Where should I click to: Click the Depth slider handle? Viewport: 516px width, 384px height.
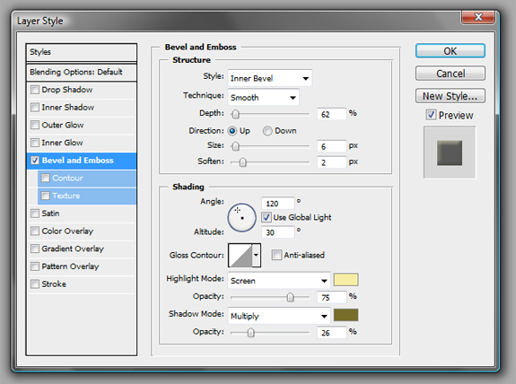[x=235, y=115]
